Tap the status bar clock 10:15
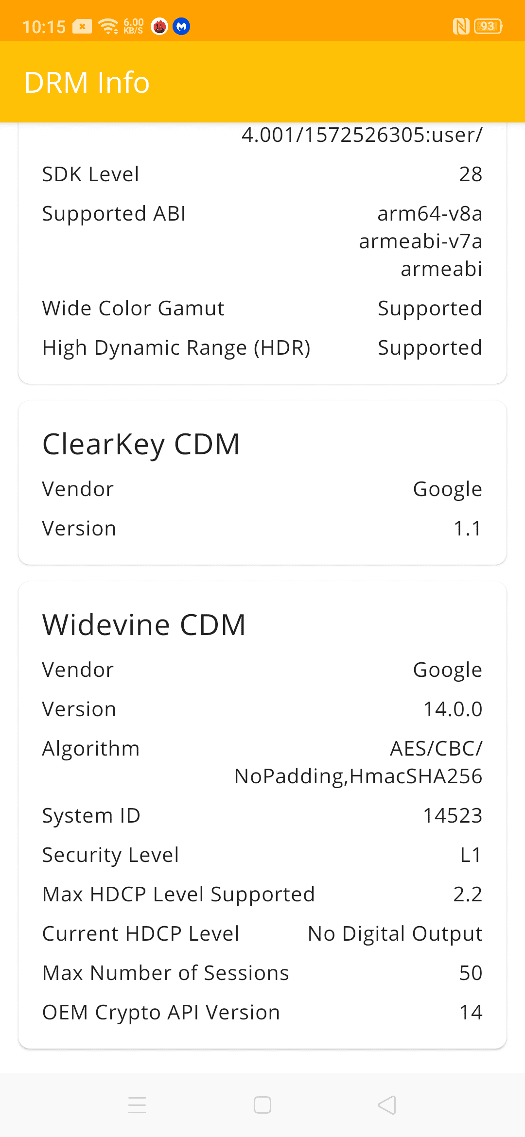Viewport: 525px width, 1137px height. click(x=44, y=27)
